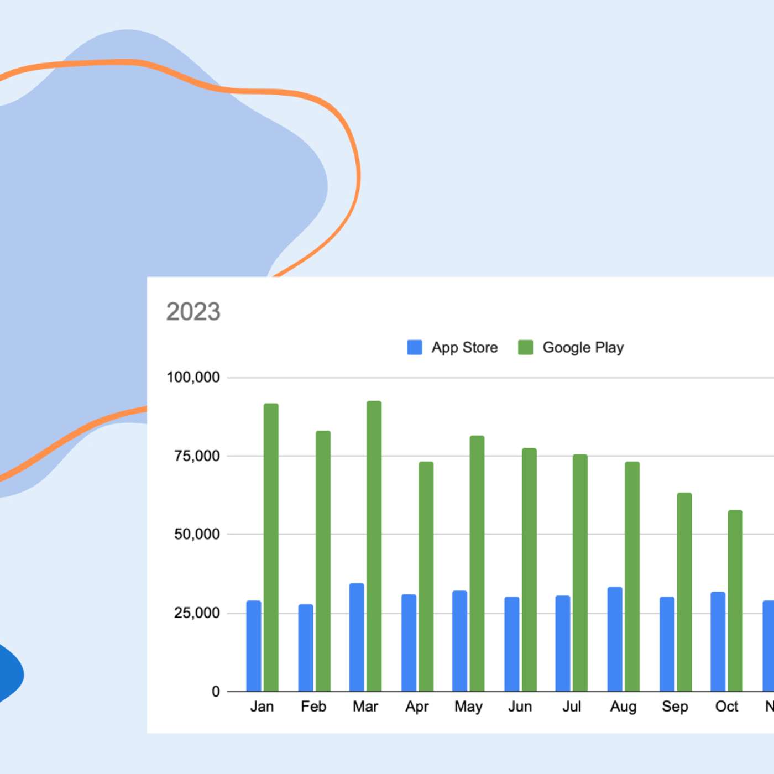Image resolution: width=774 pixels, height=774 pixels.
Task: Click the 2023 chart title
Action: tap(193, 312)
